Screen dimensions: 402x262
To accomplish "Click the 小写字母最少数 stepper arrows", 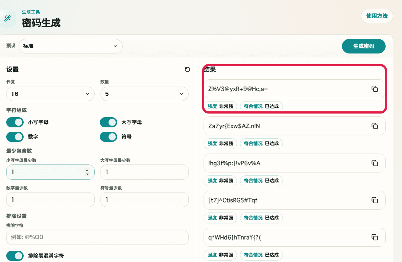I will point(87,172).
